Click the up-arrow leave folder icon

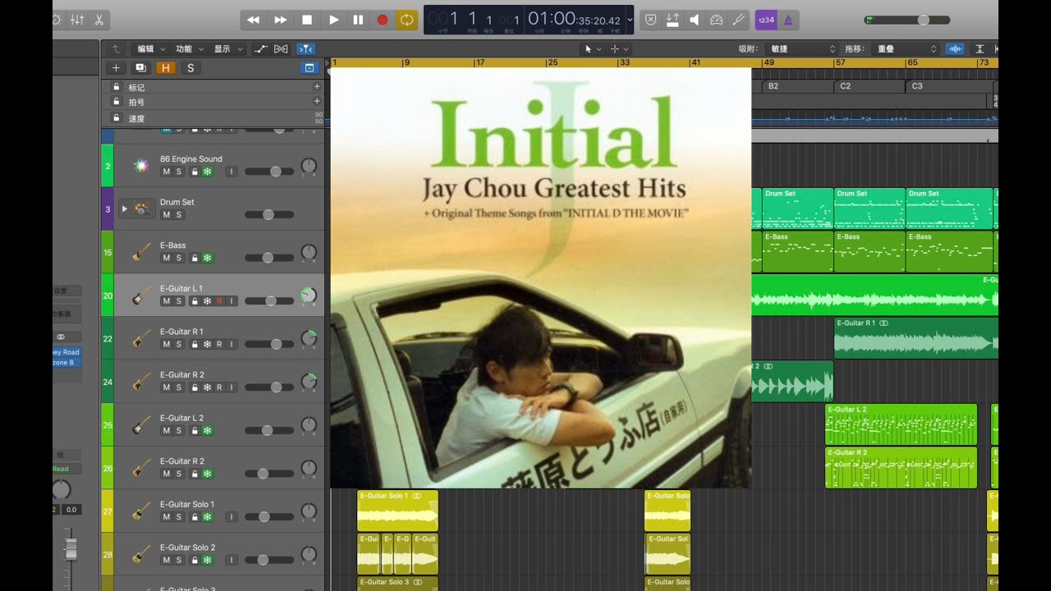(x=116, y=49)
